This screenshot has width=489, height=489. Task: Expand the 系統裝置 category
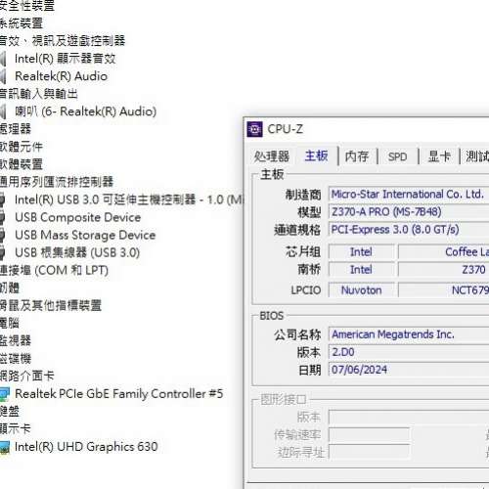pos(22,23)
